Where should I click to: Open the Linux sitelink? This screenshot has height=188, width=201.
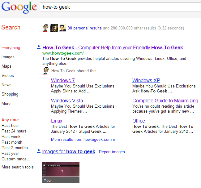[x=57, y=121]
